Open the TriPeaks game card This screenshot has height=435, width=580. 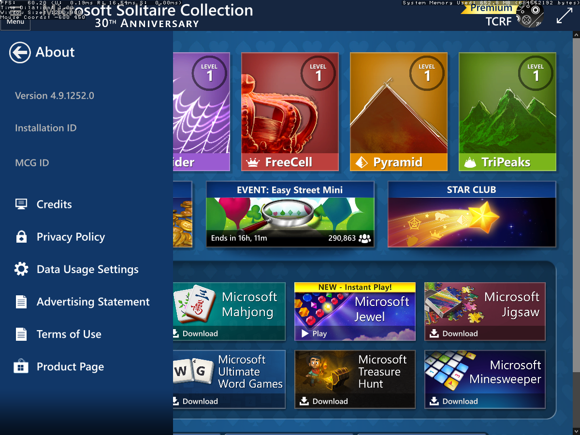click(507, 112)
